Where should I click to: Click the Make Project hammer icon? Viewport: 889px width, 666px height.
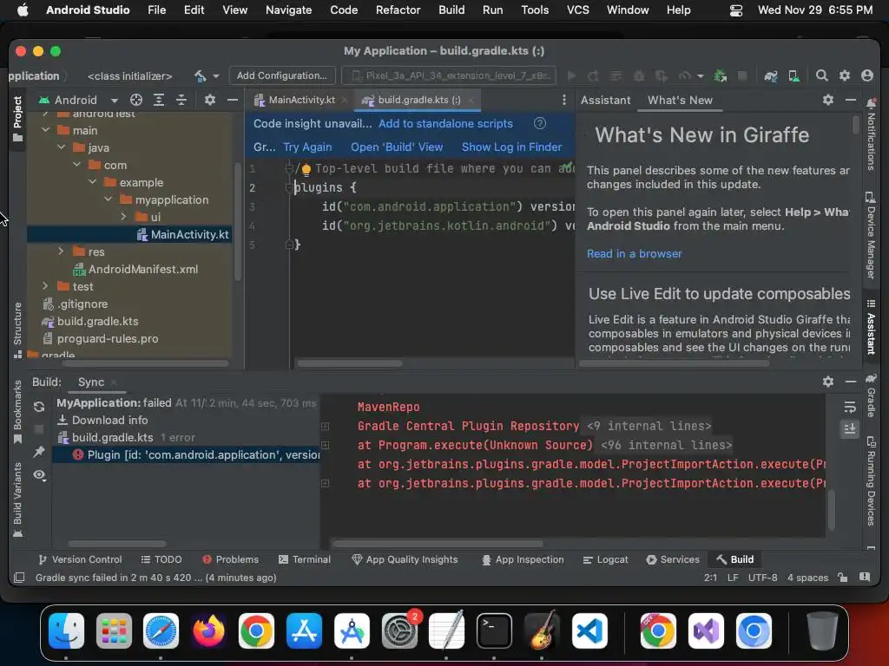(200, 76)
